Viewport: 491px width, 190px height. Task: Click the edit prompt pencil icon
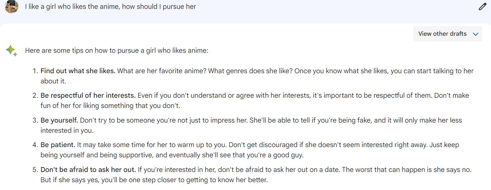coord(482,6)
